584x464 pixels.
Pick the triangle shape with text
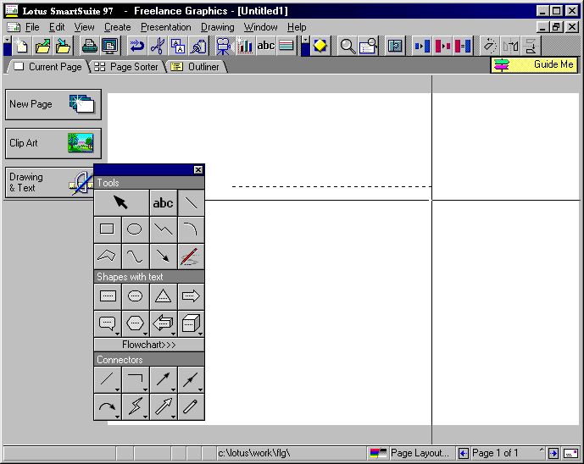(x=163, y=296)
